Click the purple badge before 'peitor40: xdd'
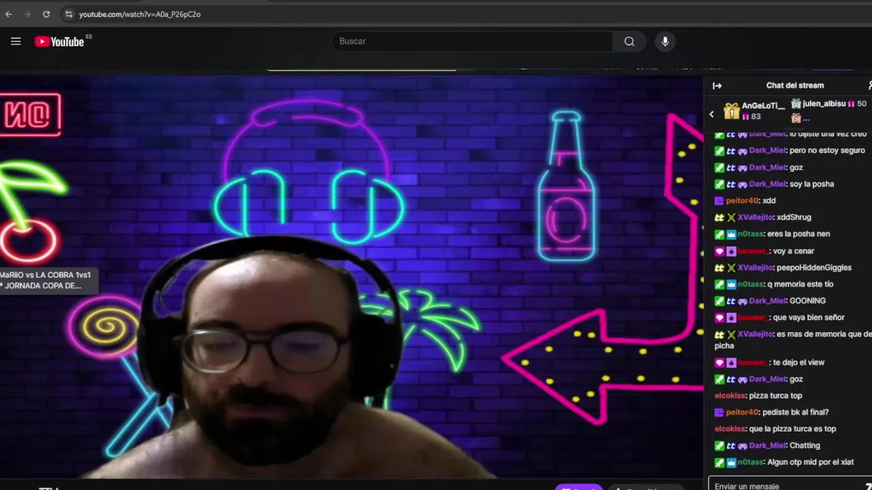The height and width of the screenshot is (490, 872). tap(719, 201)
